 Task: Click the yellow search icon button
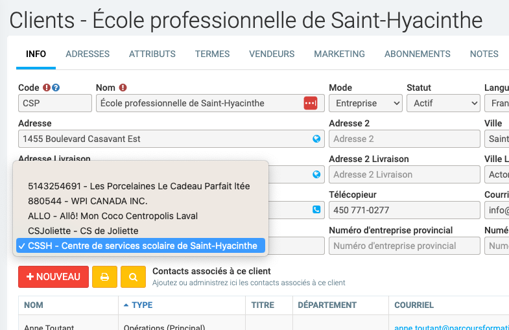pos(133,277)
